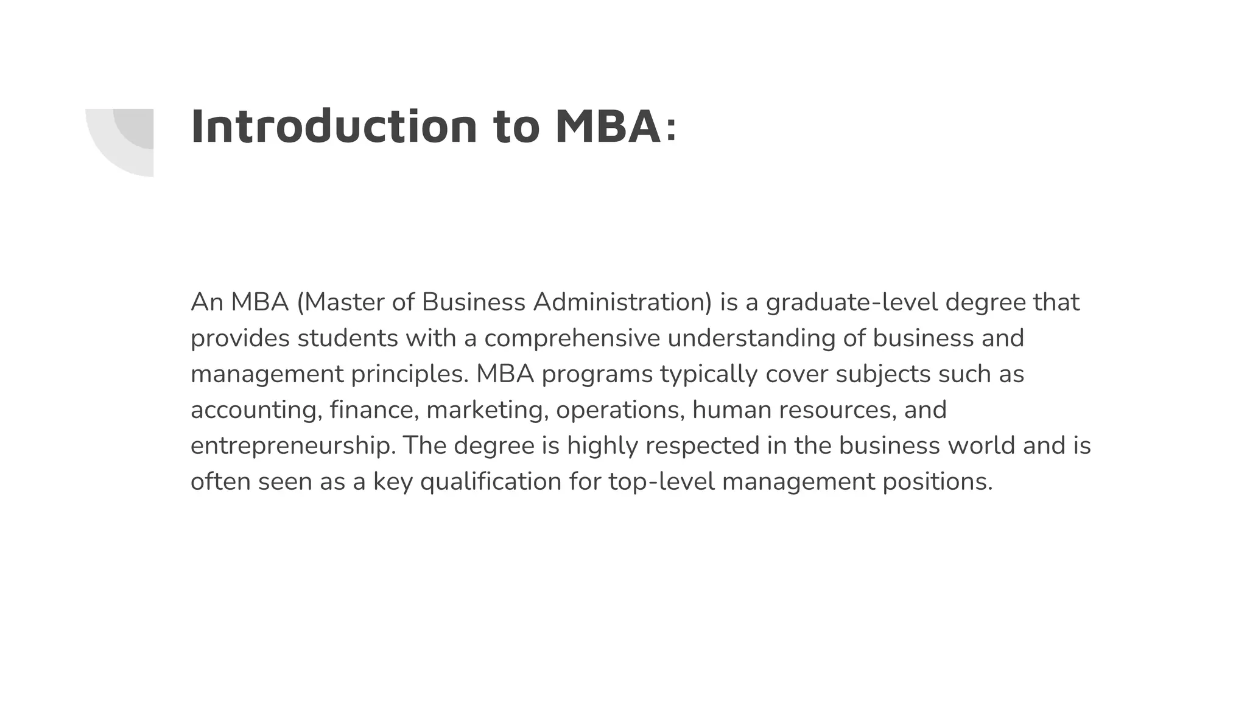
Task: Click 'management principles.' at third line start
Action: (329, 374)
